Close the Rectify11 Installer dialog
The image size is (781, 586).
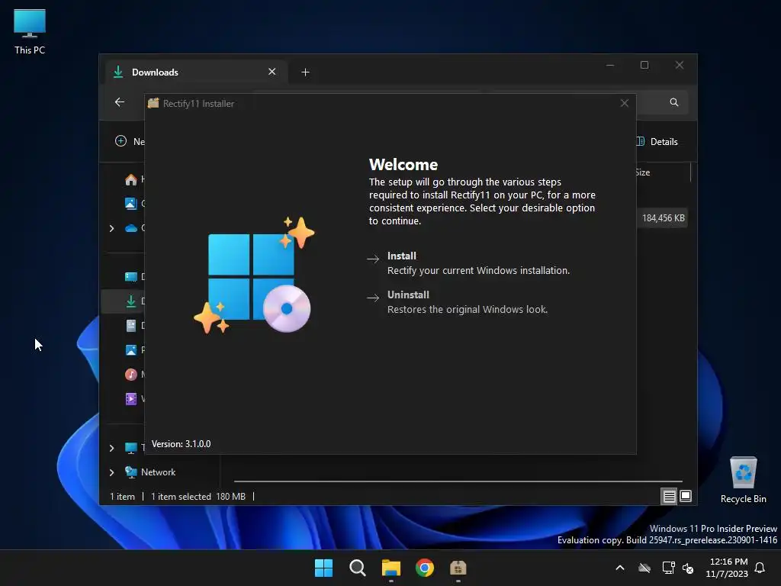(624, 103)
